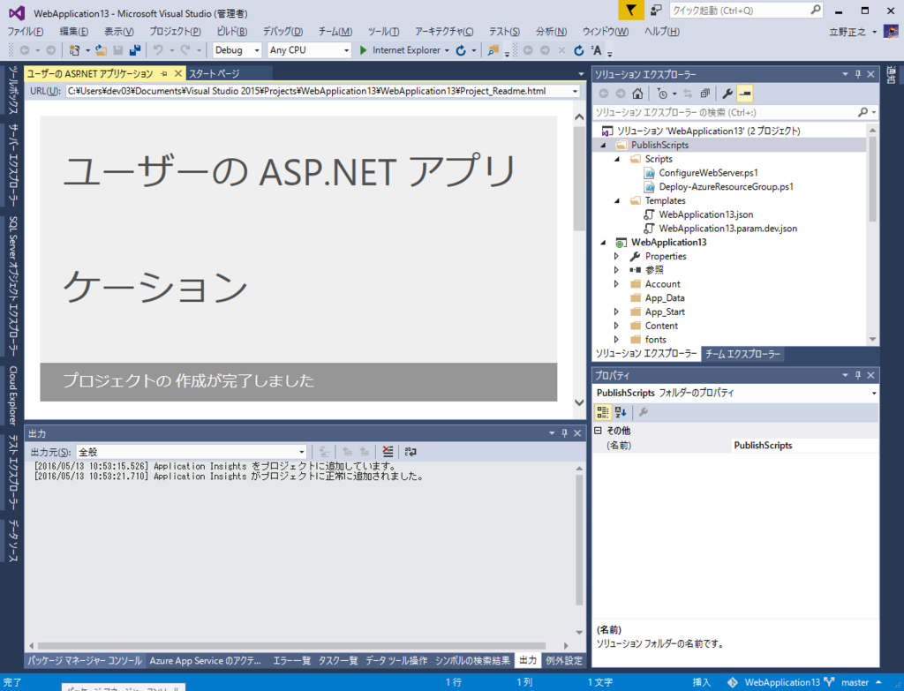Toggle Categorized view in the Properties window
The image size is (904, 691).
(x=602, y=412)
